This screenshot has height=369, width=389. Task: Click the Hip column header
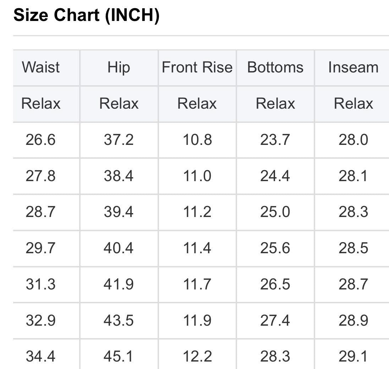point(119,67)
